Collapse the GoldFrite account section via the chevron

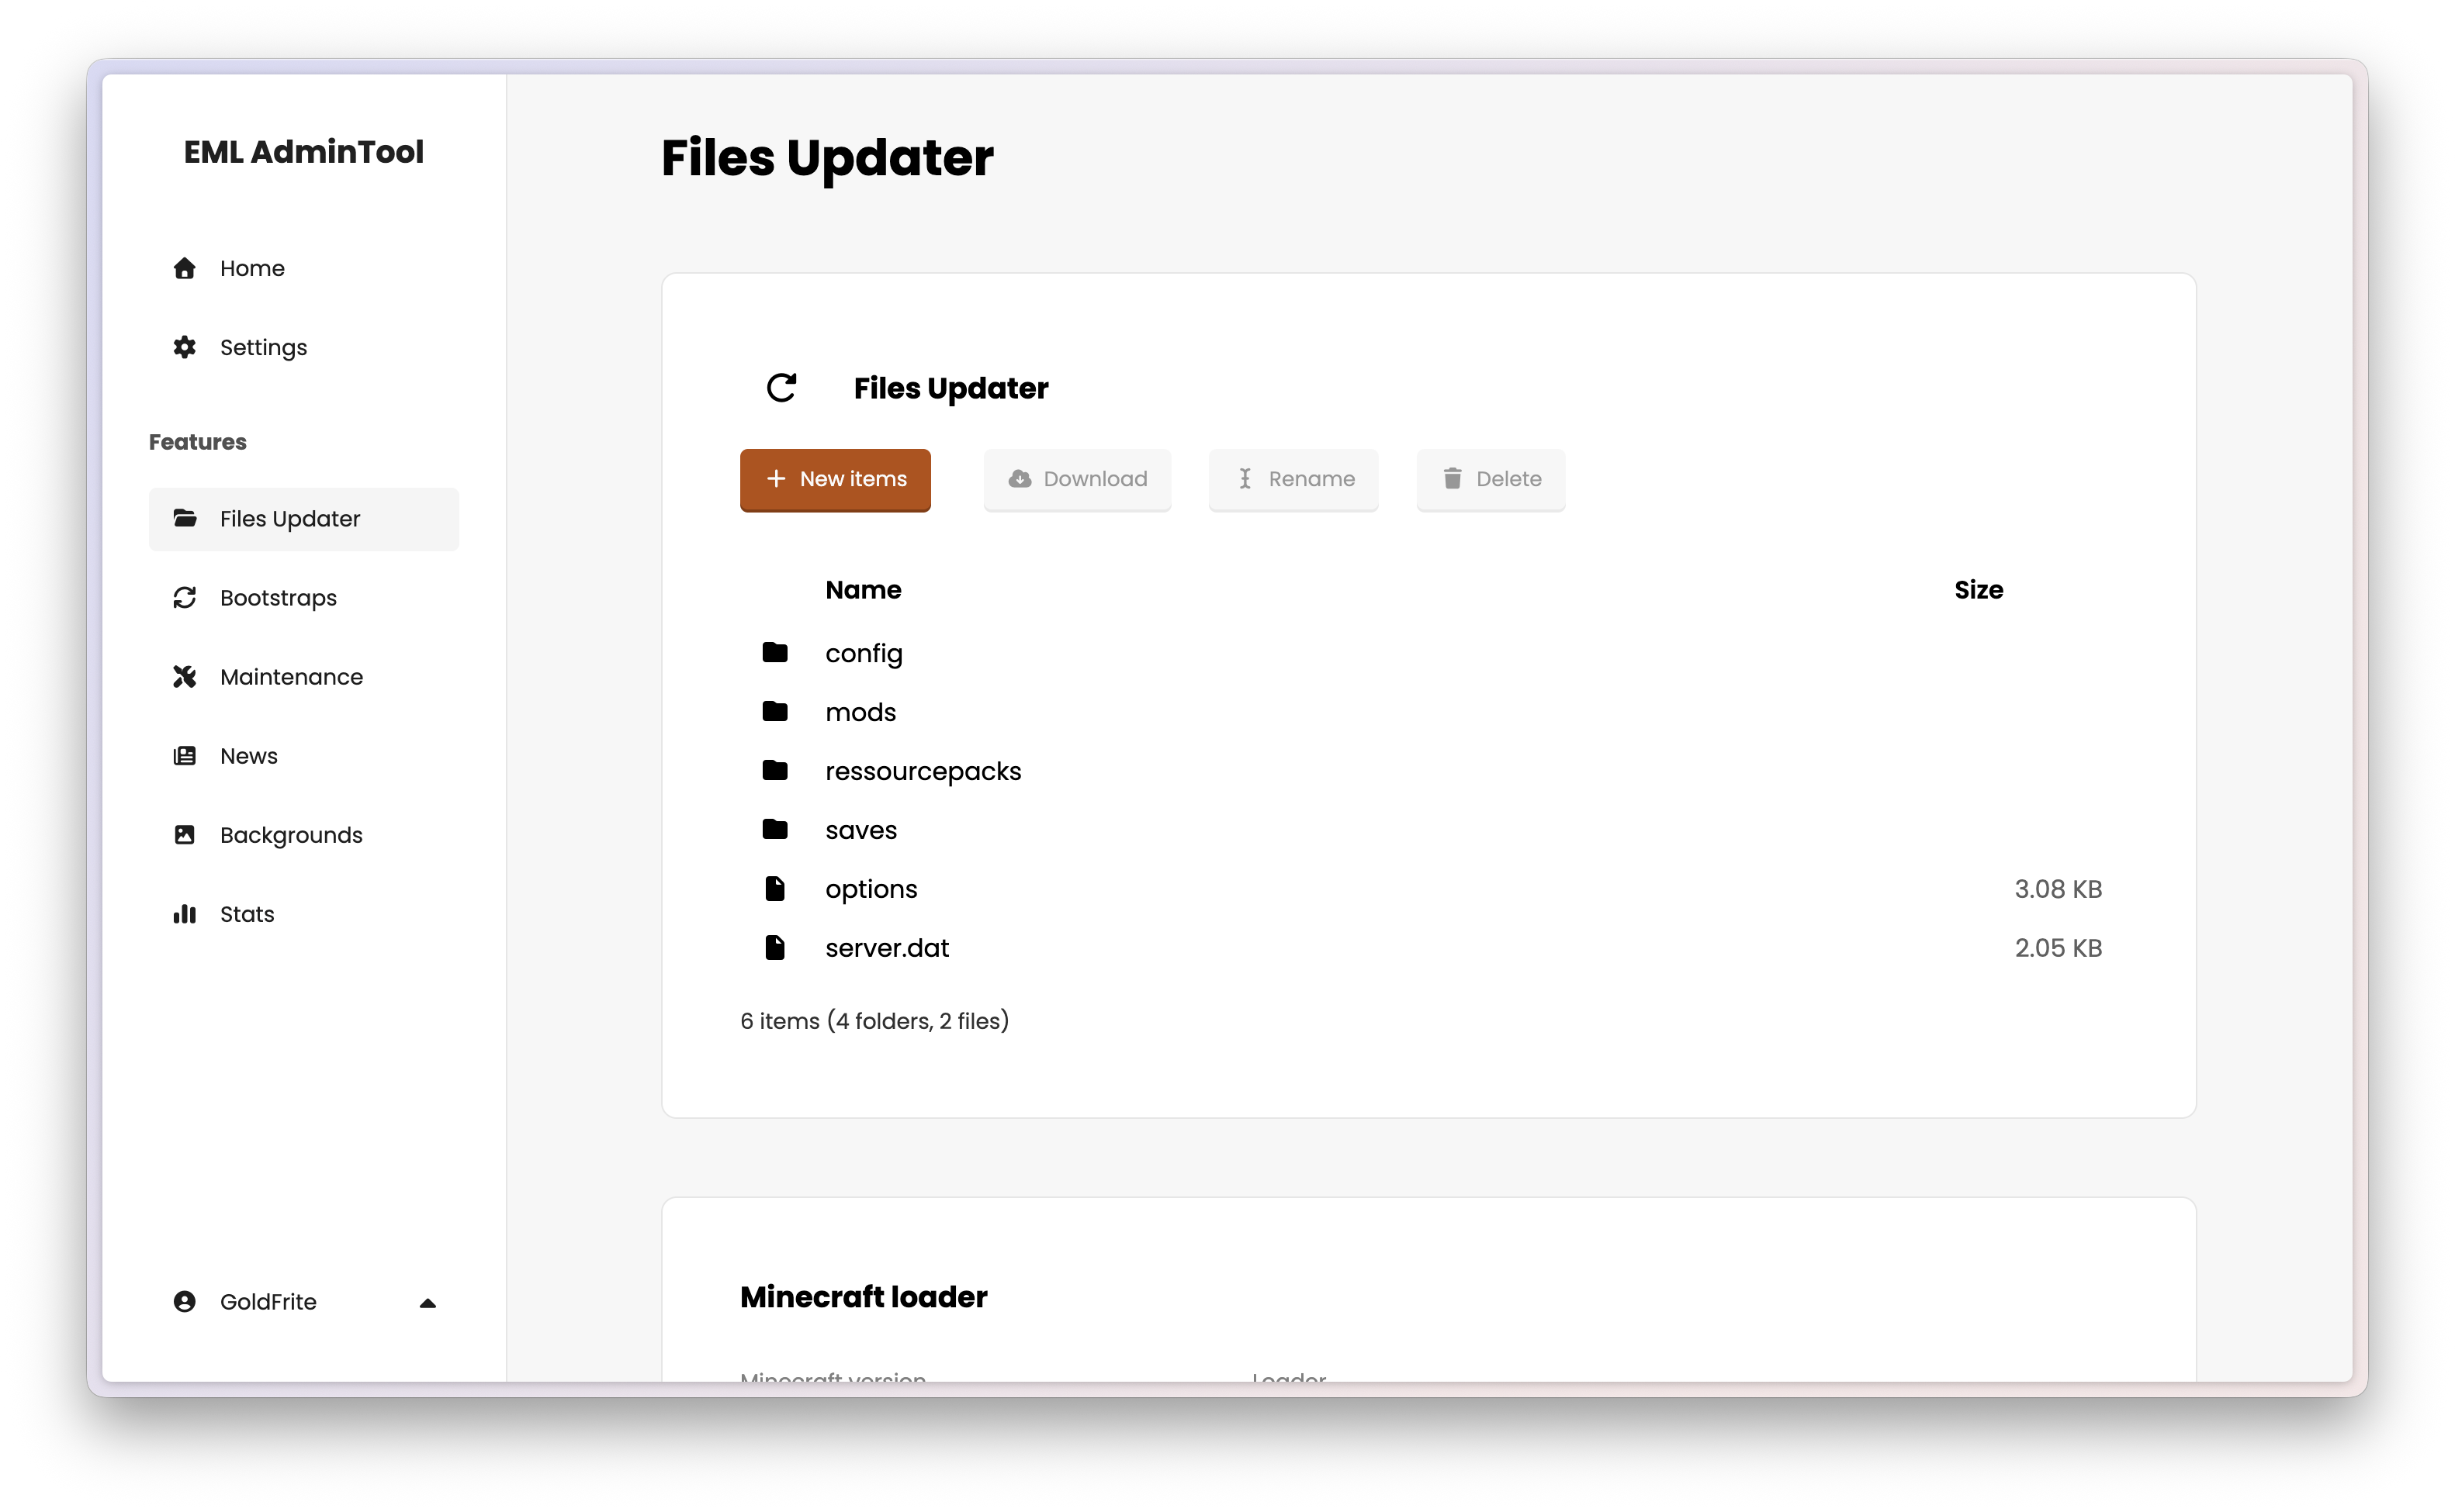click(428, 1302)
